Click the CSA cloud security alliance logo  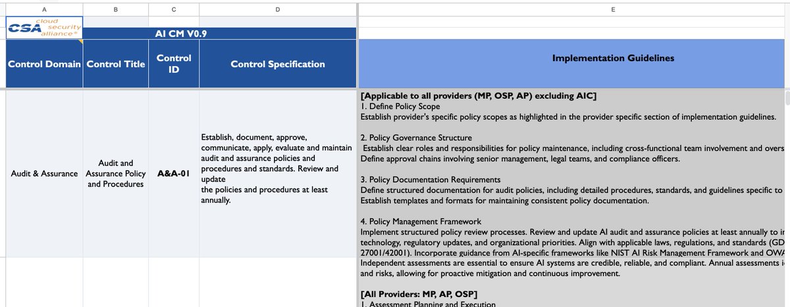(x=43, y=28)
